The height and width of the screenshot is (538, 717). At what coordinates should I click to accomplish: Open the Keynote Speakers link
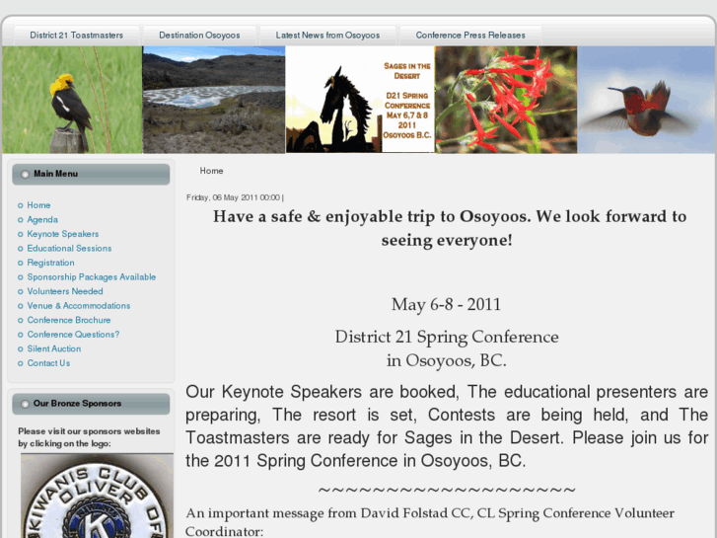pos(63,234)
